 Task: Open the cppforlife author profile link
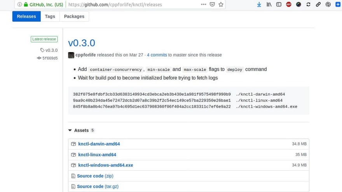(x=85, y=55)
